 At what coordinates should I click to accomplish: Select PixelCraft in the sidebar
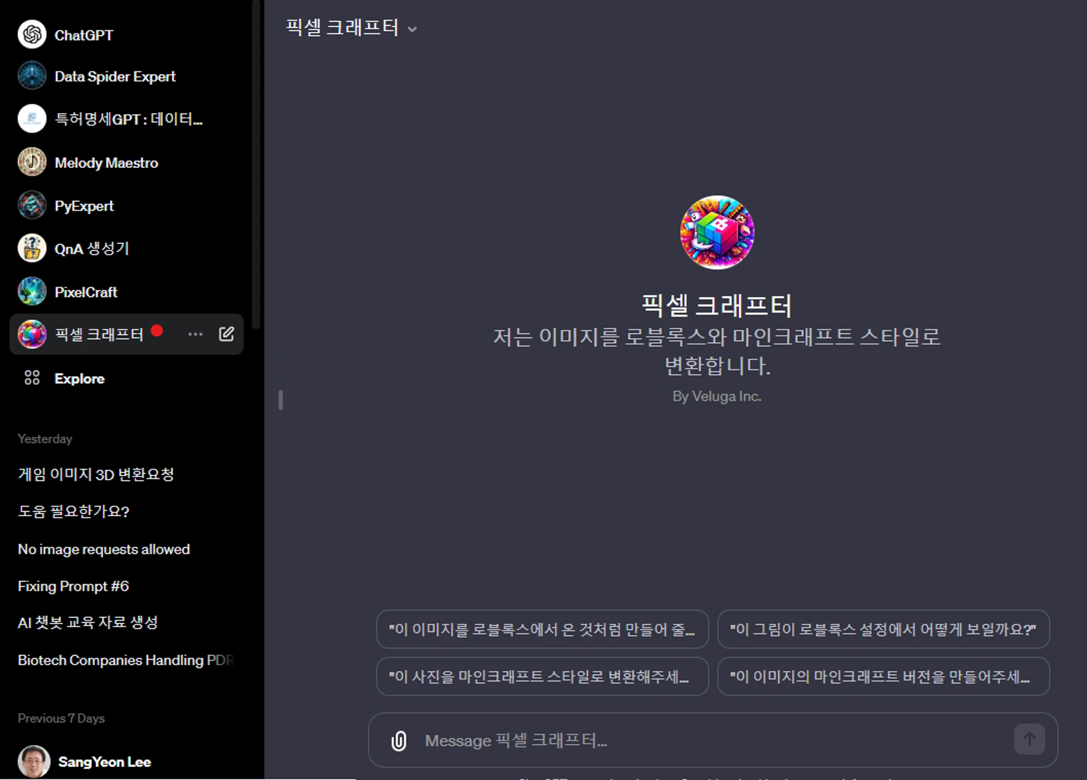126,292
